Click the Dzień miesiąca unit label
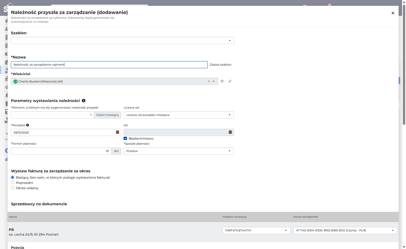Screen dimensions: 406x249 coord(107,115)
